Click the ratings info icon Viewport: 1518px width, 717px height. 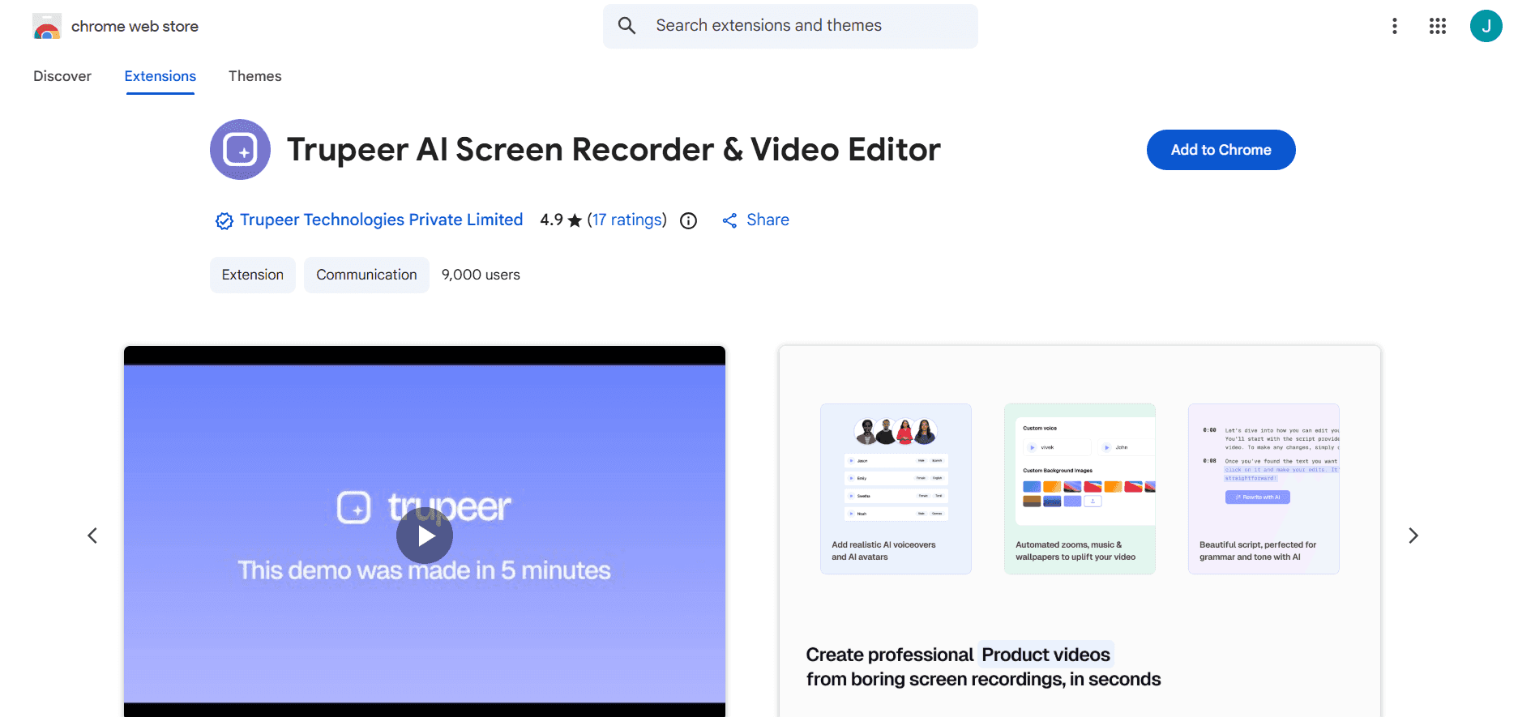click(x=689, y=221)
